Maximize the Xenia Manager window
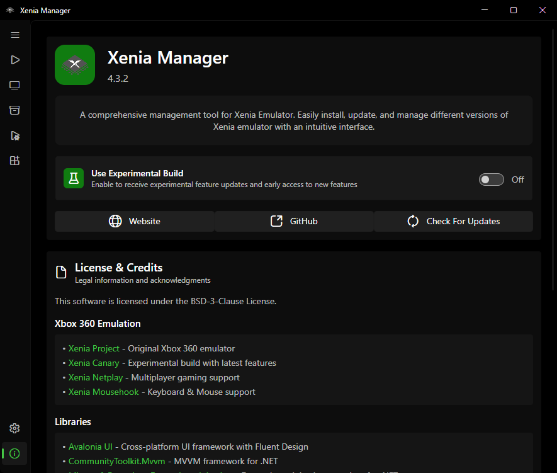The width and height of the screenshot is (557, 473). pyautogui.click(x=514, y=10)
